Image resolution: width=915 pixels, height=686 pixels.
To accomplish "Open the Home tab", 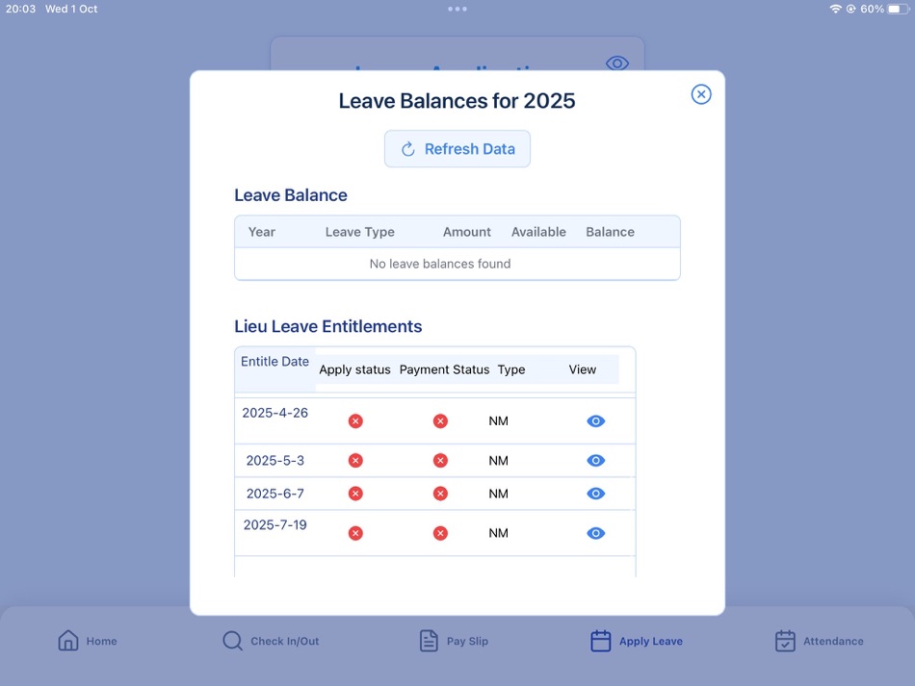I will (88, 641).
